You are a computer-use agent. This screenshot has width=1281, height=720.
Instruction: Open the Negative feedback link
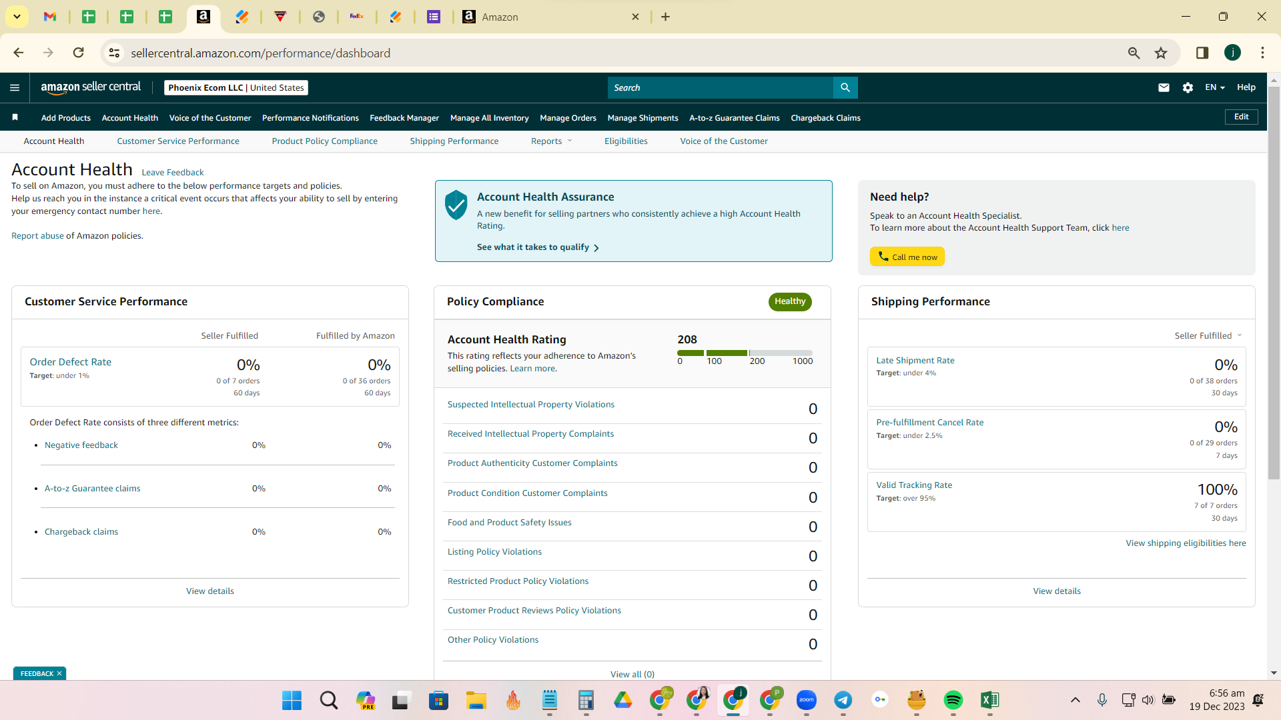tap(81, 445)
